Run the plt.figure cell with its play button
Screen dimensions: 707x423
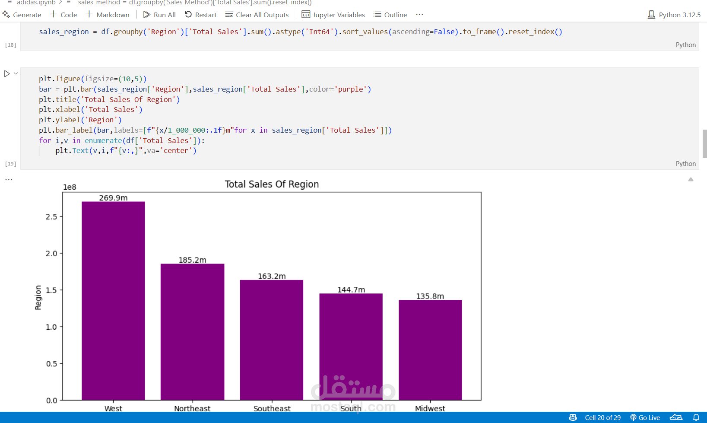click(7, 73)
